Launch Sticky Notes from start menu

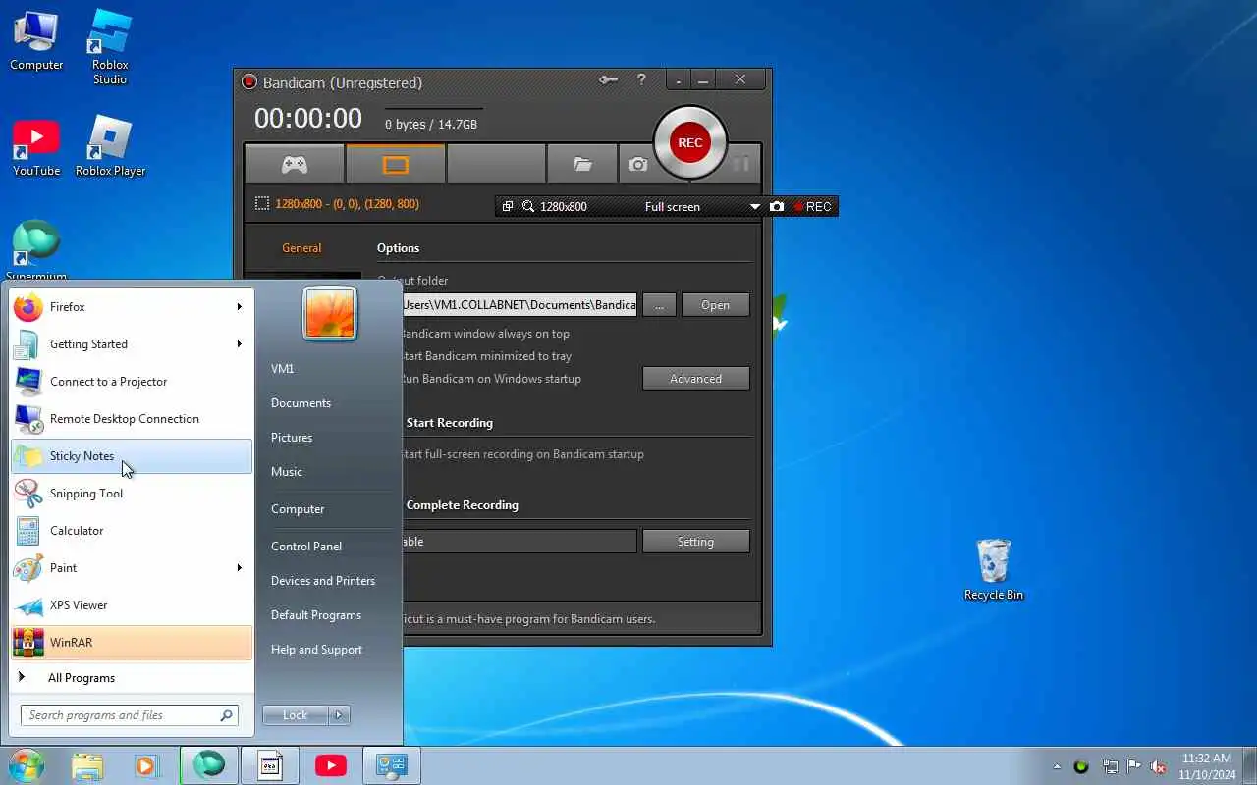131,456
